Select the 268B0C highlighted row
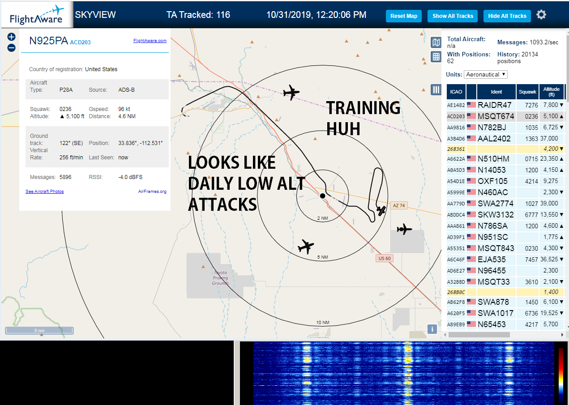Image resolution: width=569 pixels, height=405 pixels. (505, 292)
